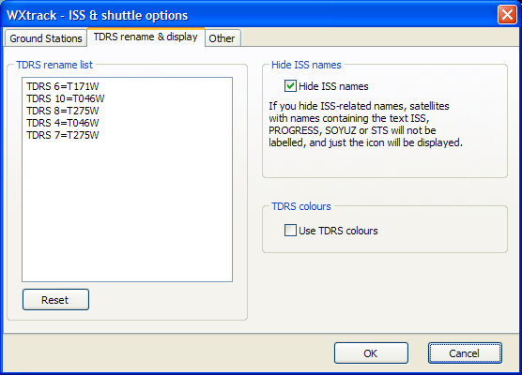Image resolution: width=522 pixels, height=375 pixels.
Task: Select the TDRS 7=T275W line
Action: 63,135
